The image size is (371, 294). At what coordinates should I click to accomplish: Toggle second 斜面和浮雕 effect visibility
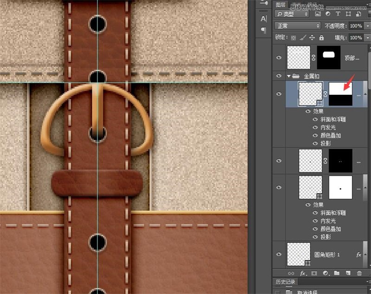[x=315, y=213]
